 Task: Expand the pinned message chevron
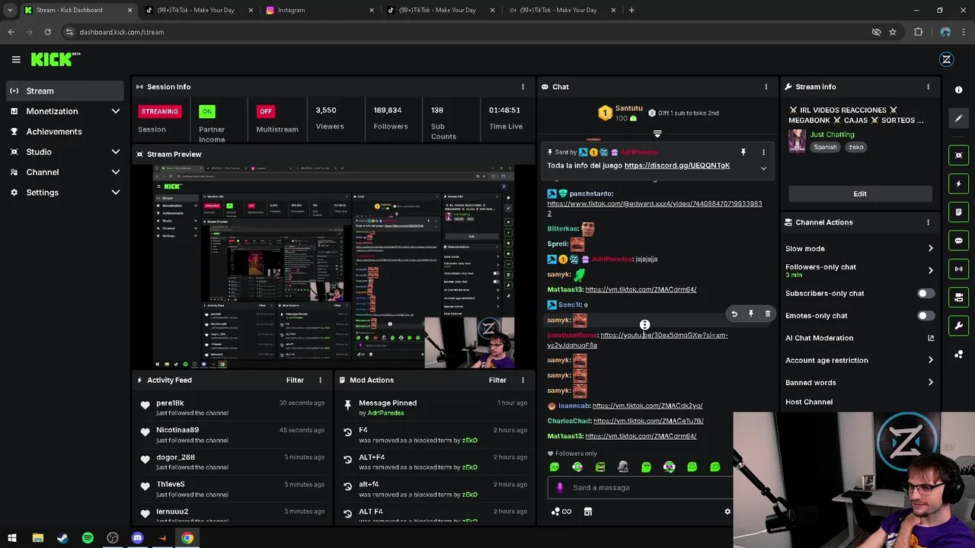763,168
